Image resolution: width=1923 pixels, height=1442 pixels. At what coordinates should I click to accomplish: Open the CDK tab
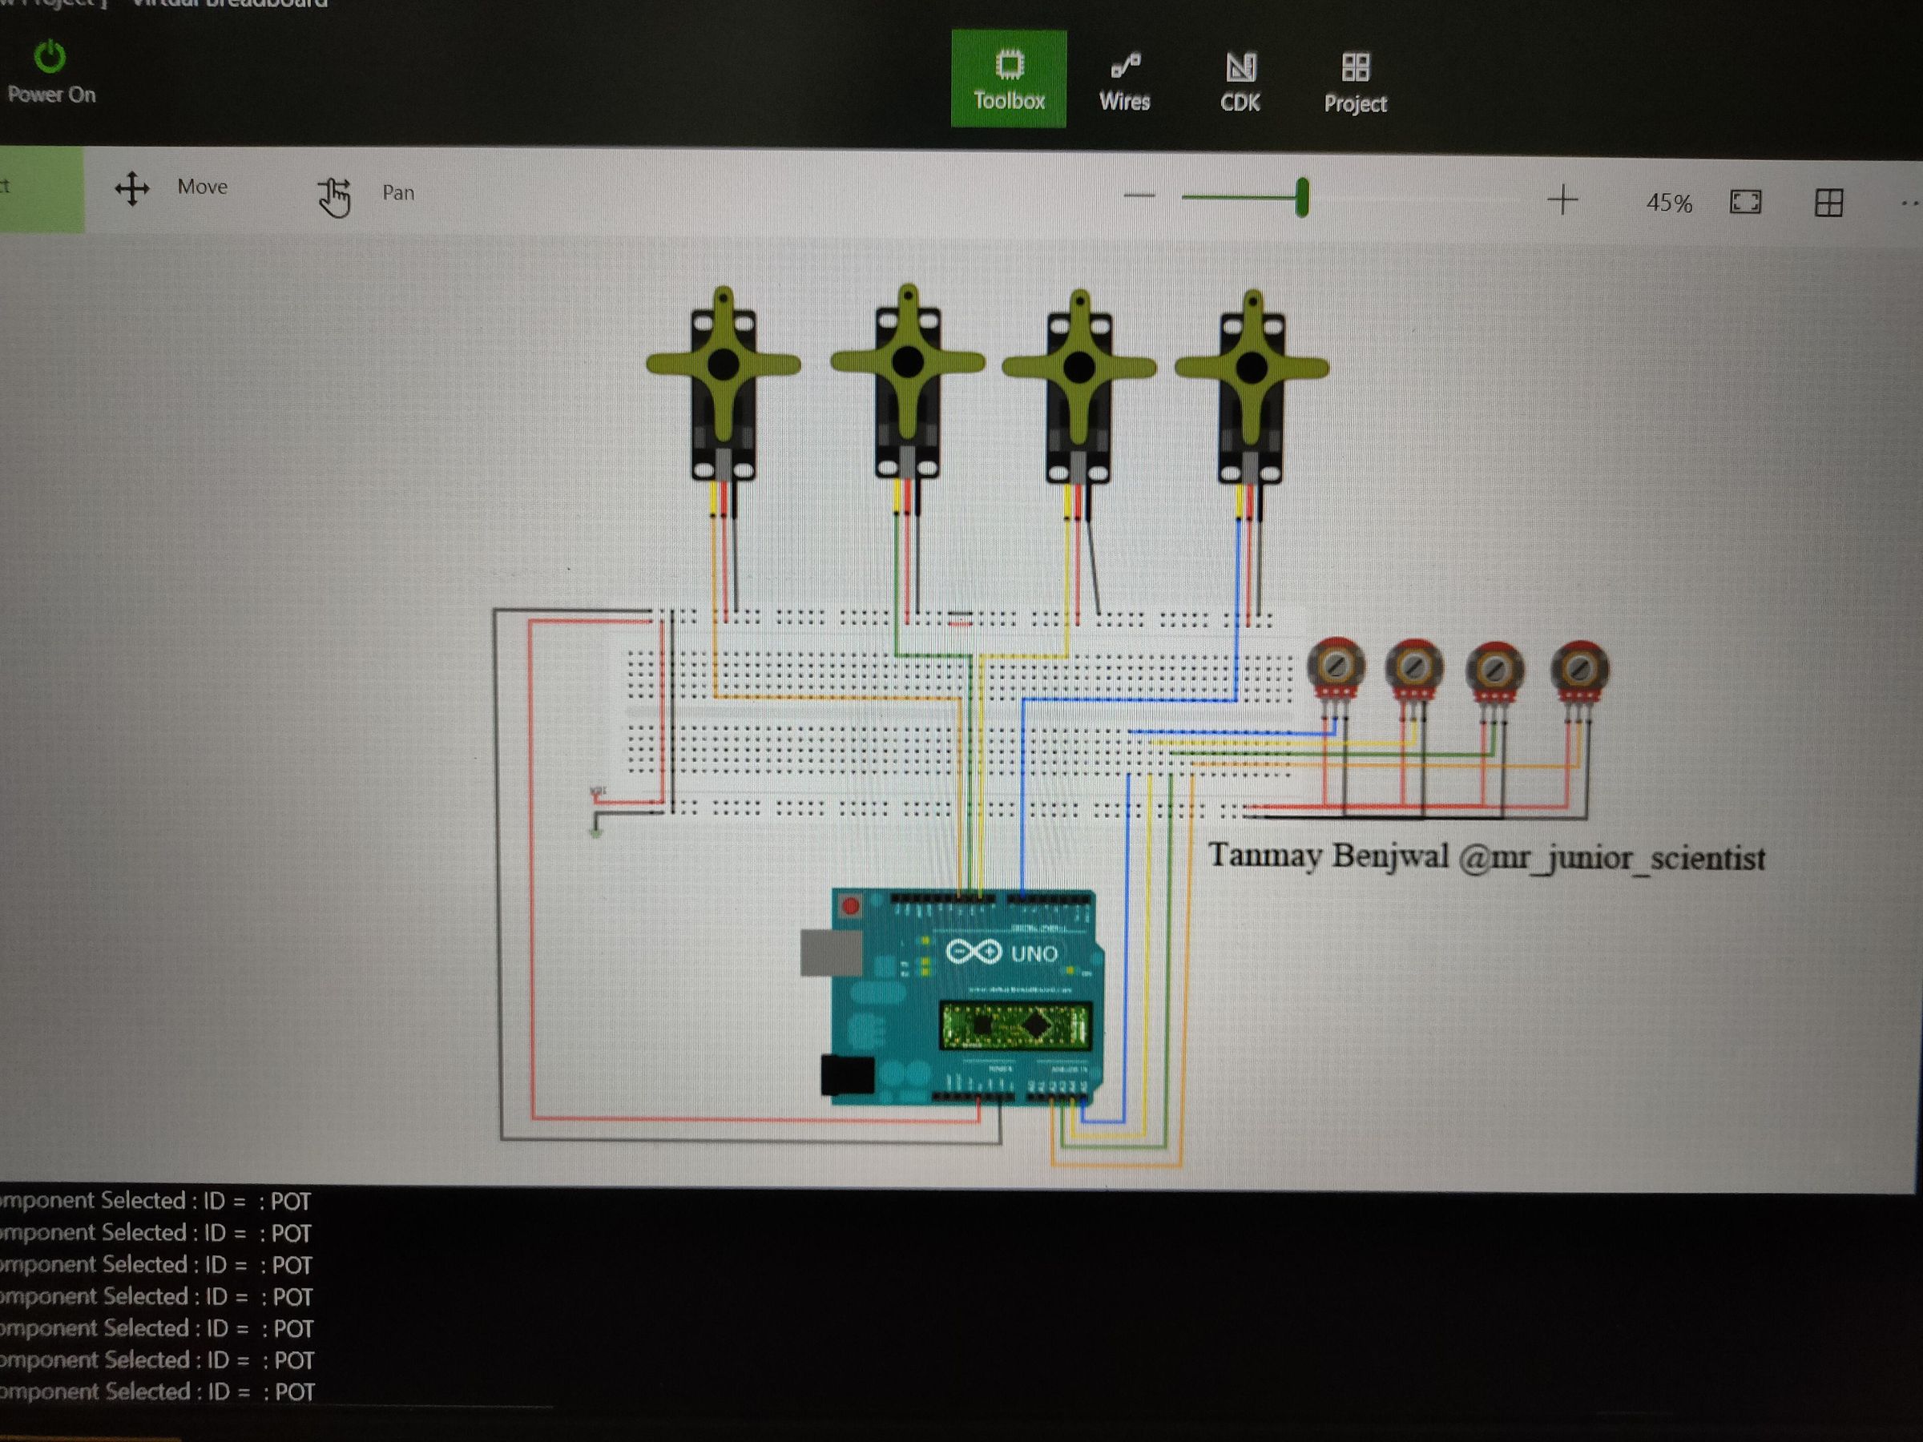pos(1240,83)
